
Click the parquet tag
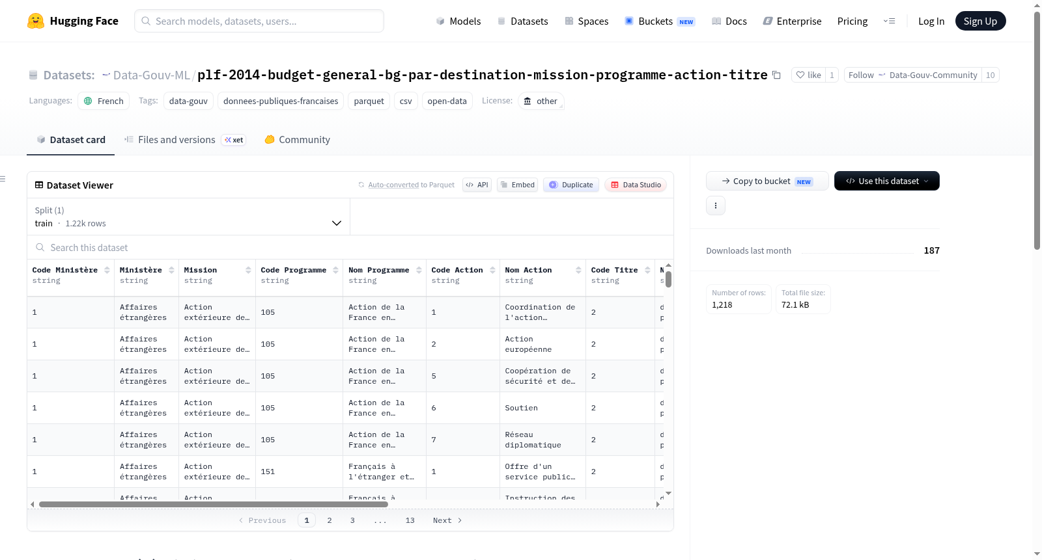[369, 101]
